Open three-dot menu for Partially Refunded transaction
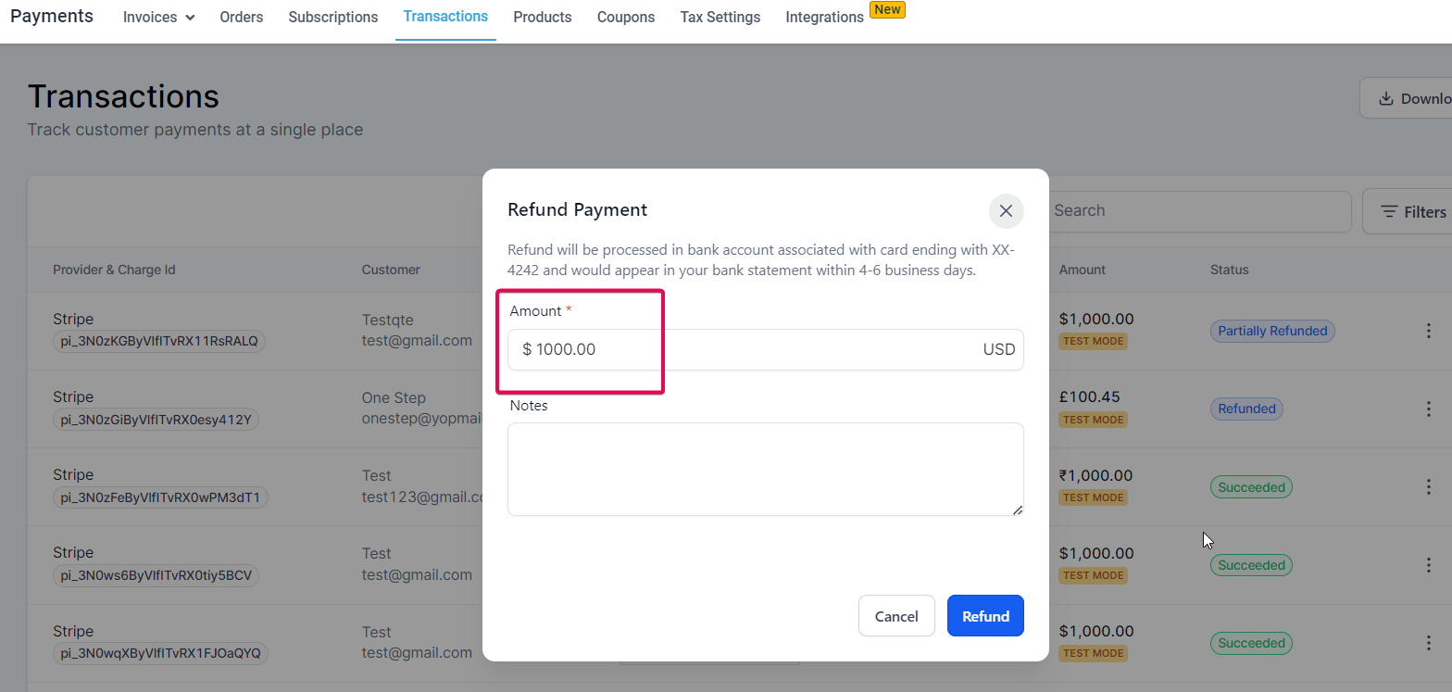The width and height of the screenshot is (1452, 692). [x=1429, y=331]
